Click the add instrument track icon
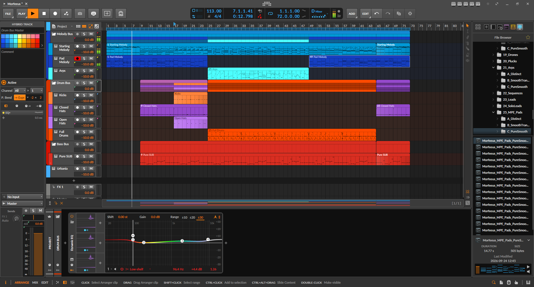534x287 pixels. tap(93, 13)
